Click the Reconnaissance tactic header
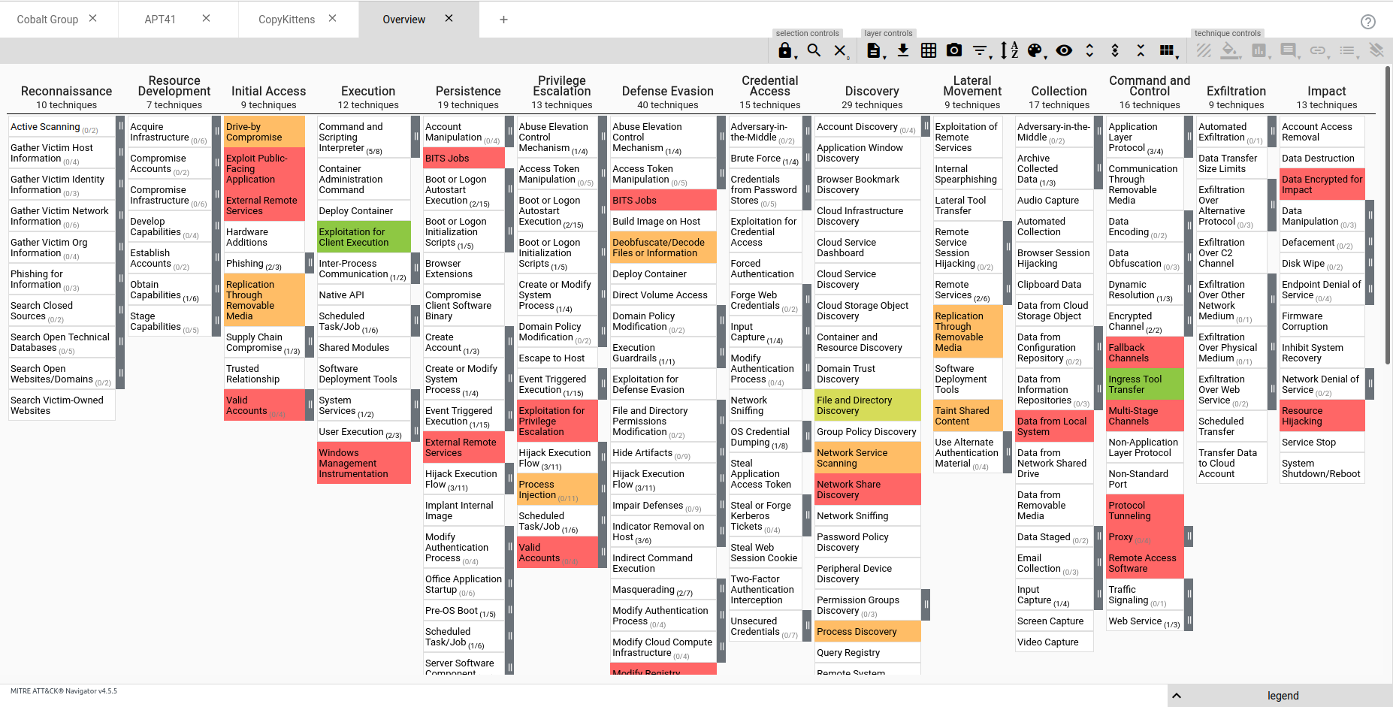The image size is (1393, 707). 66,91
